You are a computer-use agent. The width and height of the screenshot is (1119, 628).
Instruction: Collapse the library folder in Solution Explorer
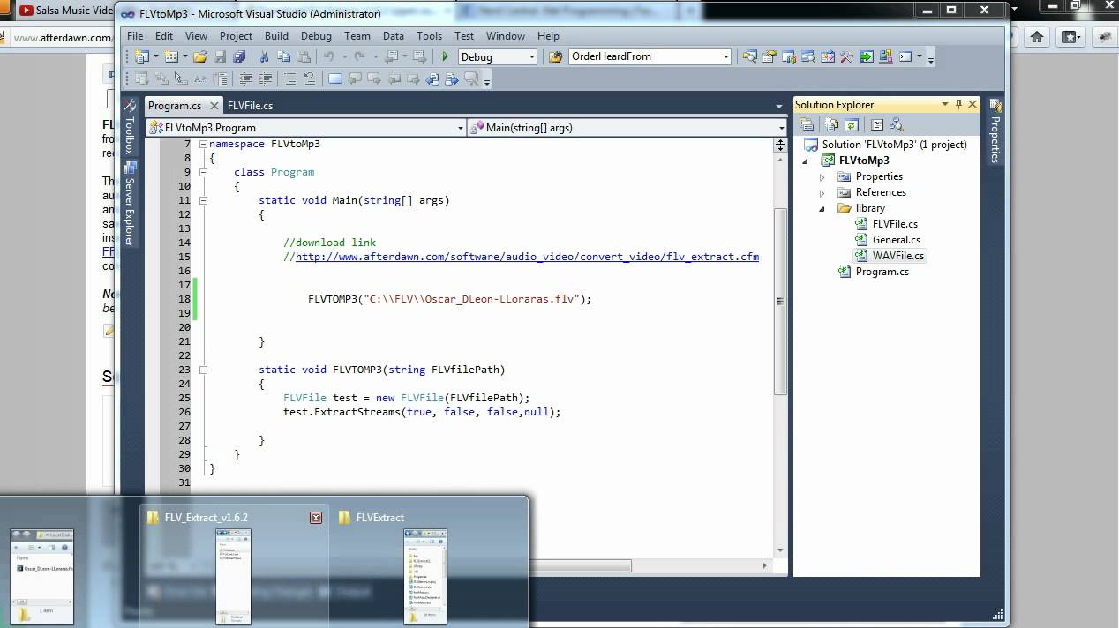822,209
